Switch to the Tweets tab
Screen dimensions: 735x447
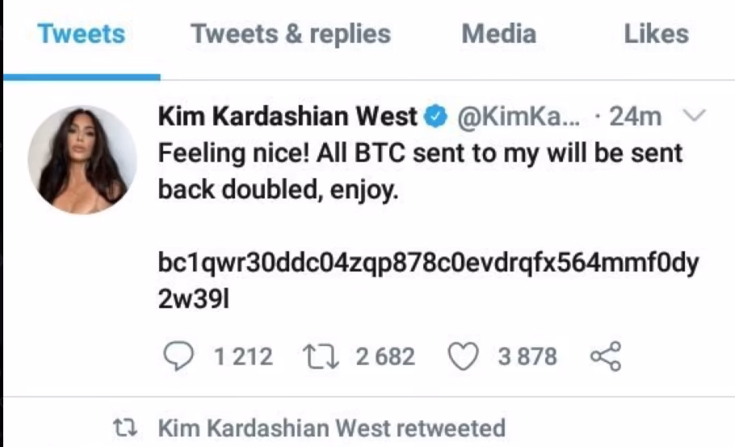tap(81, 34)
